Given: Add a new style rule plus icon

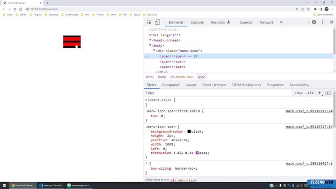Looking at the screenshot, I should [x=320, y=93].
